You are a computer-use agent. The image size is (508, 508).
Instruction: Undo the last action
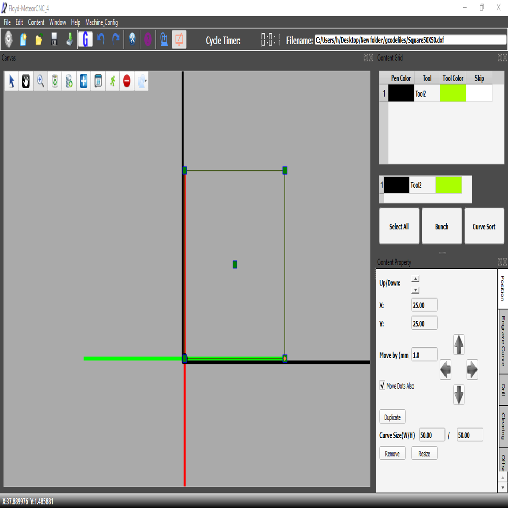click(x=101, y=39)
